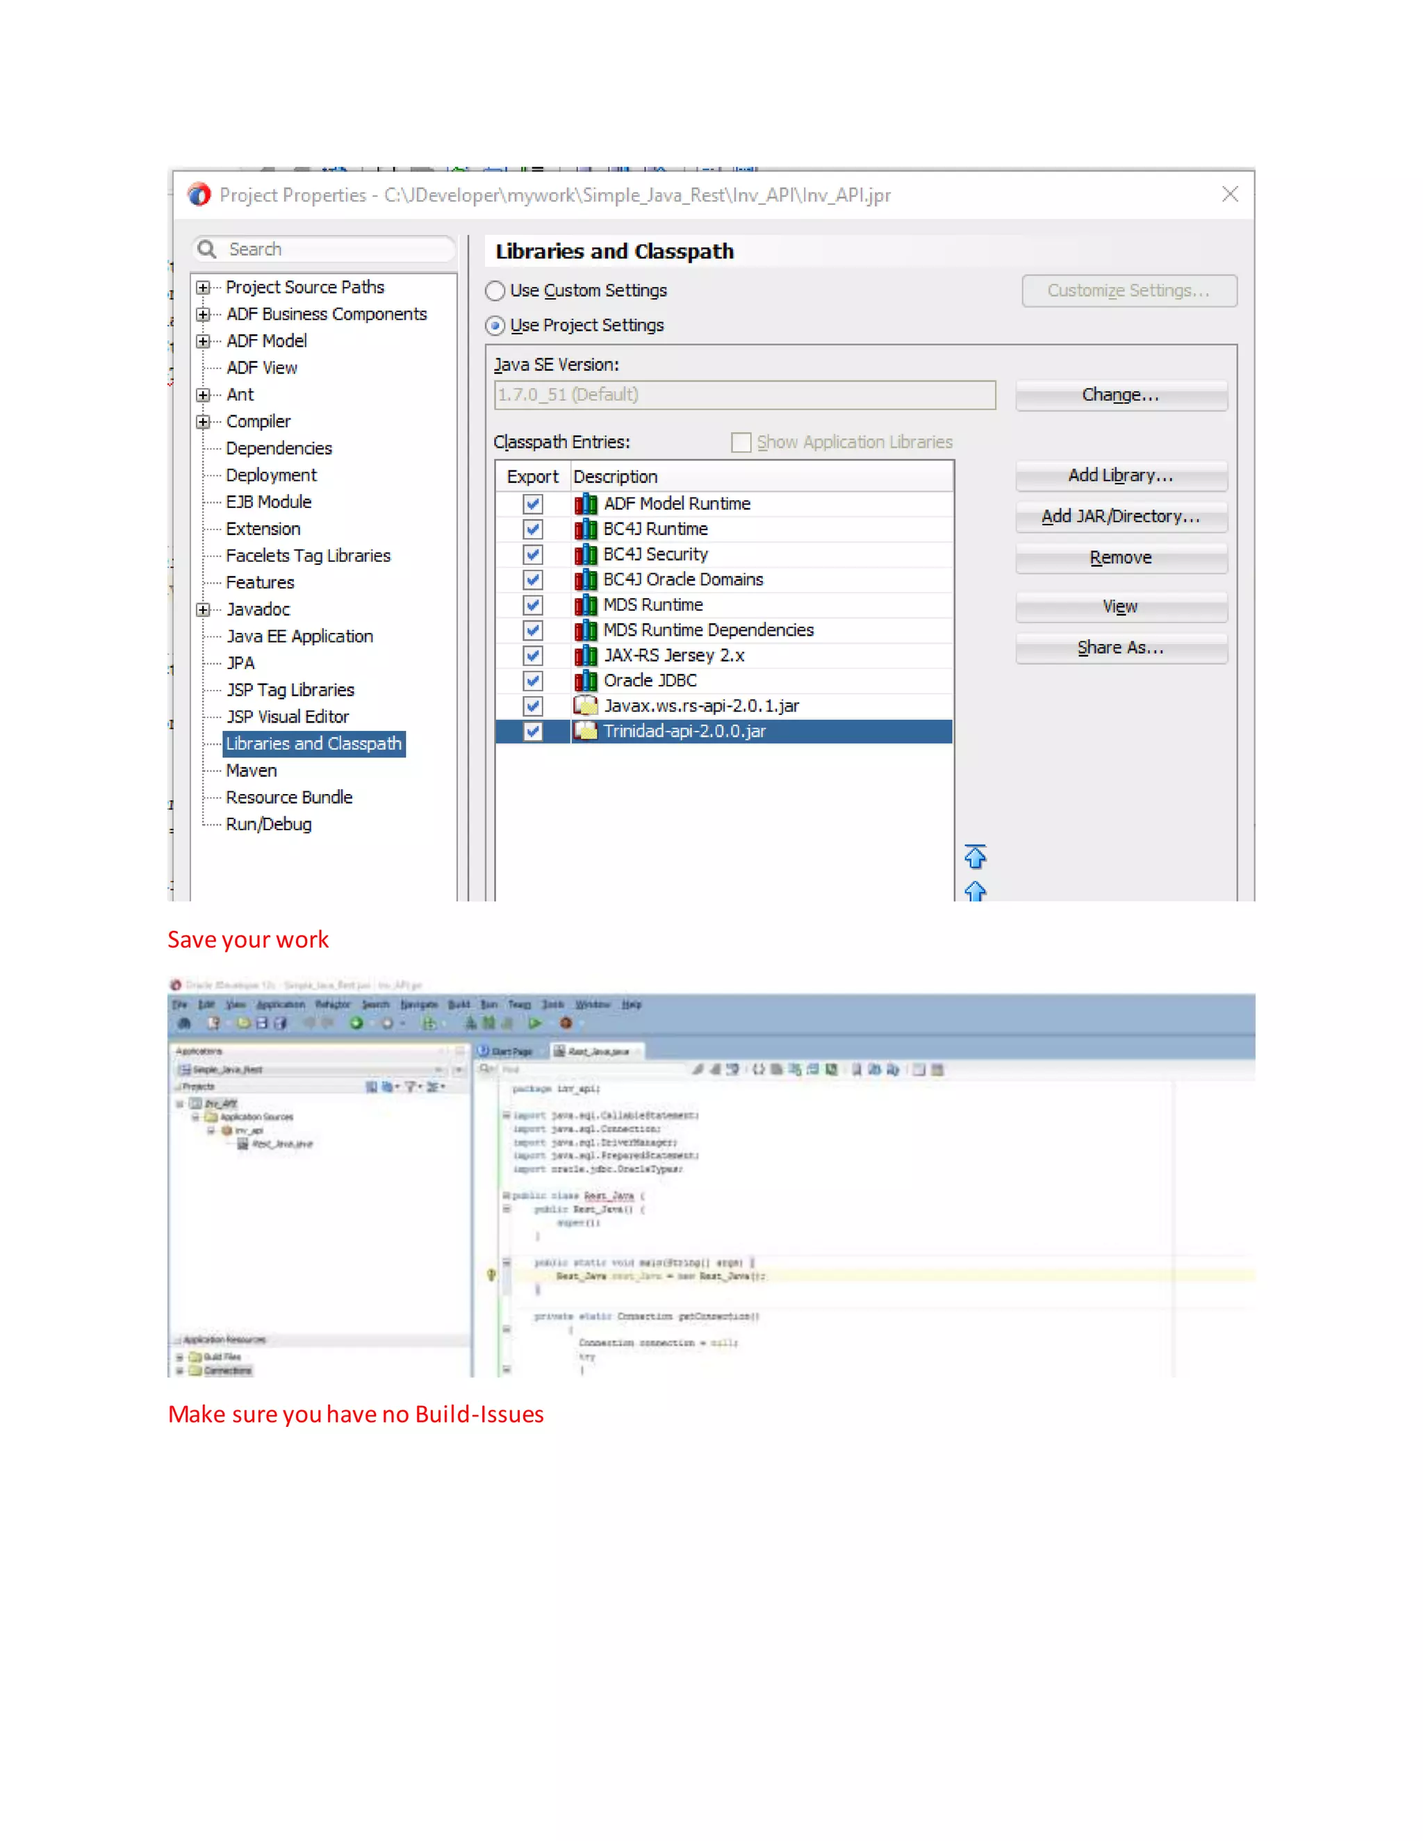The width and height of the screenshot is (1423, 1841).
Task: Click the first icon in the JDeveloper main toolbar
Action: point(183,1023)
